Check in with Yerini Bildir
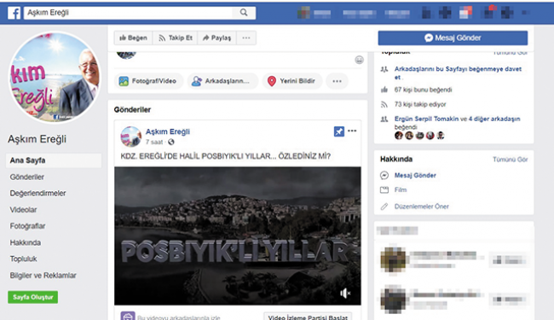 click(x=291, y=81)
